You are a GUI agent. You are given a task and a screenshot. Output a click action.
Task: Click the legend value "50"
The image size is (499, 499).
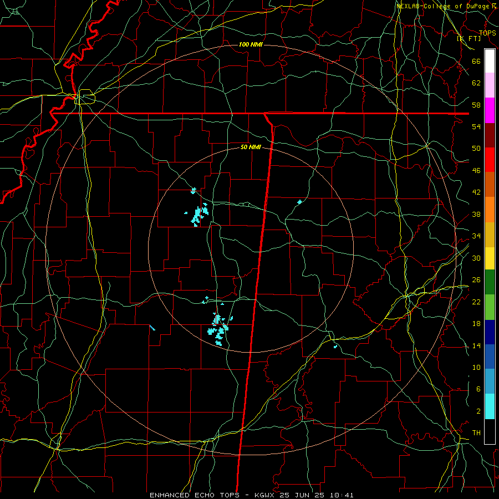(476, 149)
